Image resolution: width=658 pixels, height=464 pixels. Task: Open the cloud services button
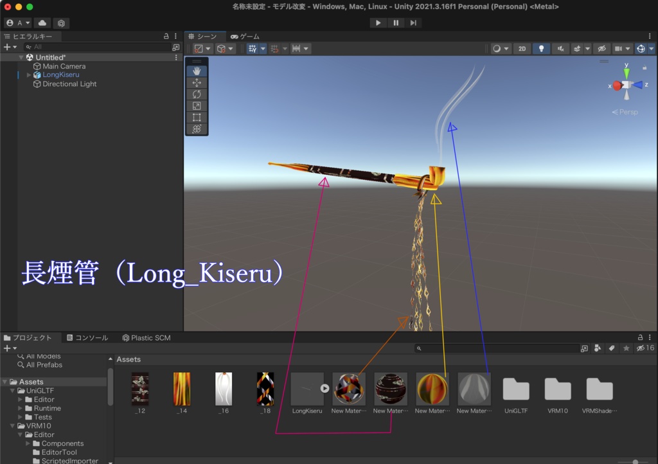42,23
